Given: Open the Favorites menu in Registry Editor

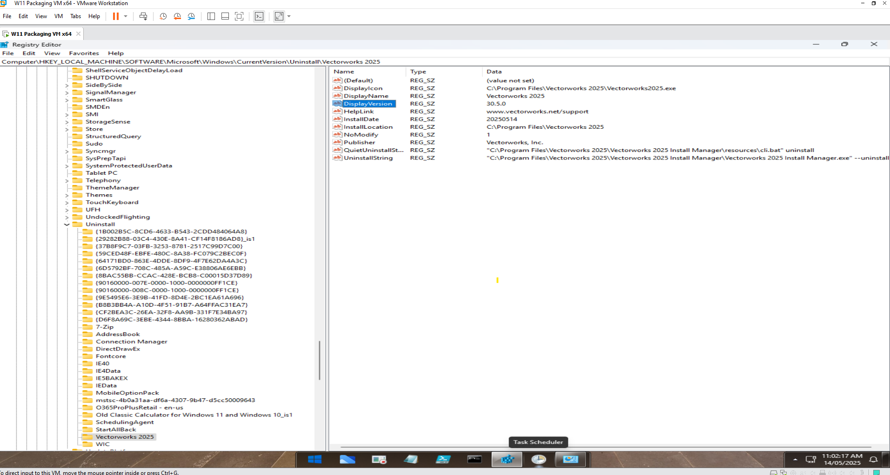Looking at the screenshot, I should (84, 53).
